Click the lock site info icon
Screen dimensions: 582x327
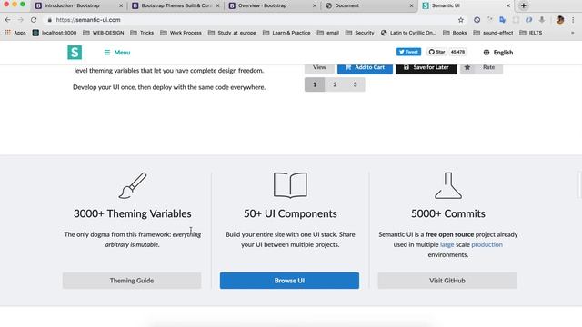[50, 20]
